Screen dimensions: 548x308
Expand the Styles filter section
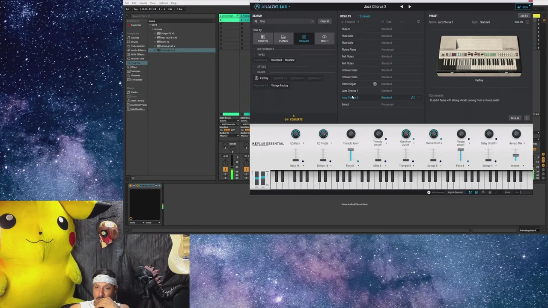[261, 67]
